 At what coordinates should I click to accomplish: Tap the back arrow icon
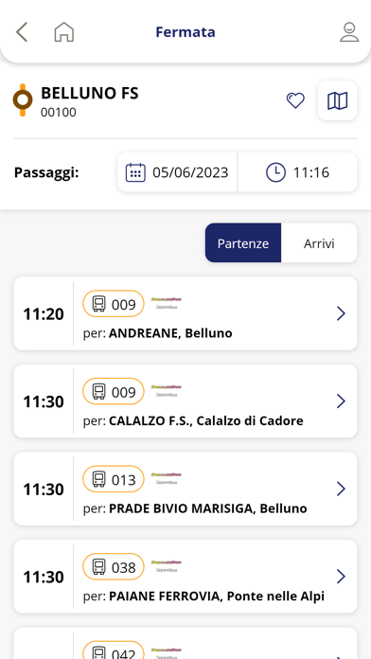click(22, 32)
